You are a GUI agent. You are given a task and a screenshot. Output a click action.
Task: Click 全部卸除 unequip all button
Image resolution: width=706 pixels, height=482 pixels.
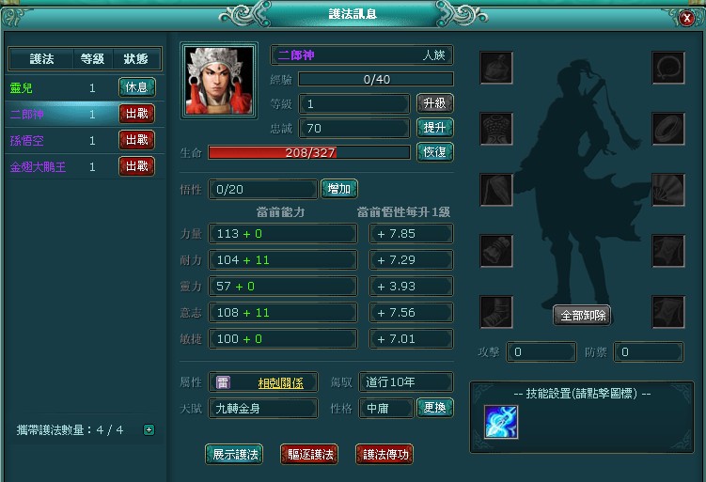pos(582,315)
